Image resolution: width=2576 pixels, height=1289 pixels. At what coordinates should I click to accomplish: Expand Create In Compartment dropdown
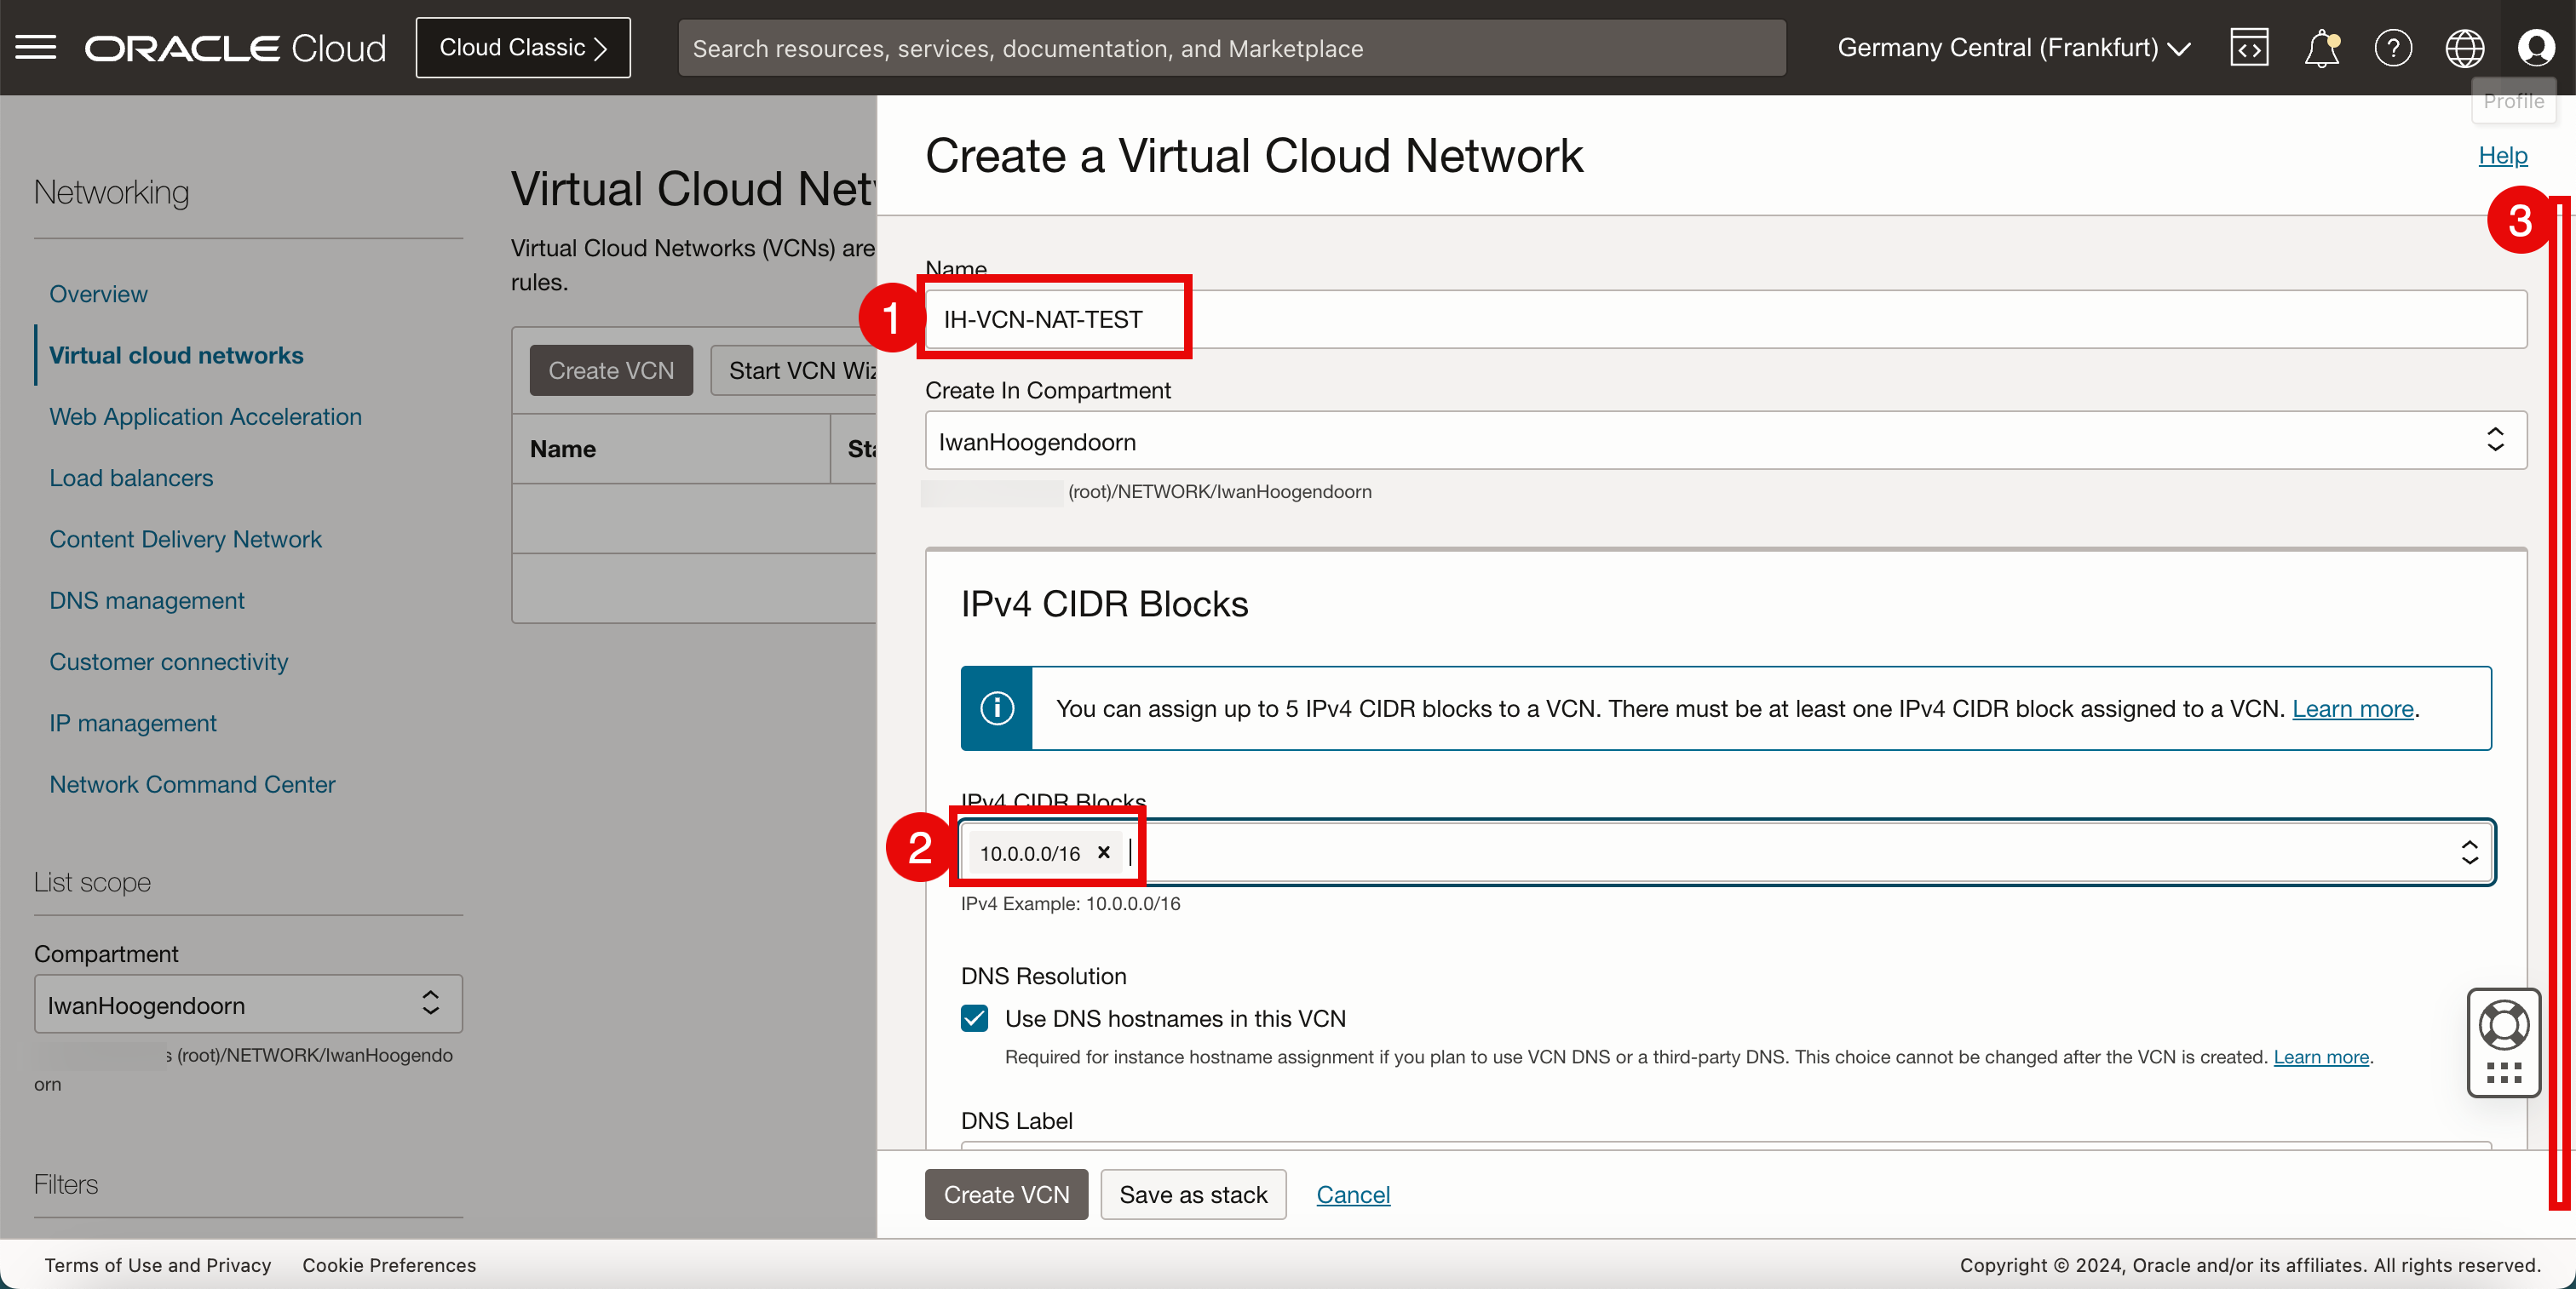coord(2494,441)
